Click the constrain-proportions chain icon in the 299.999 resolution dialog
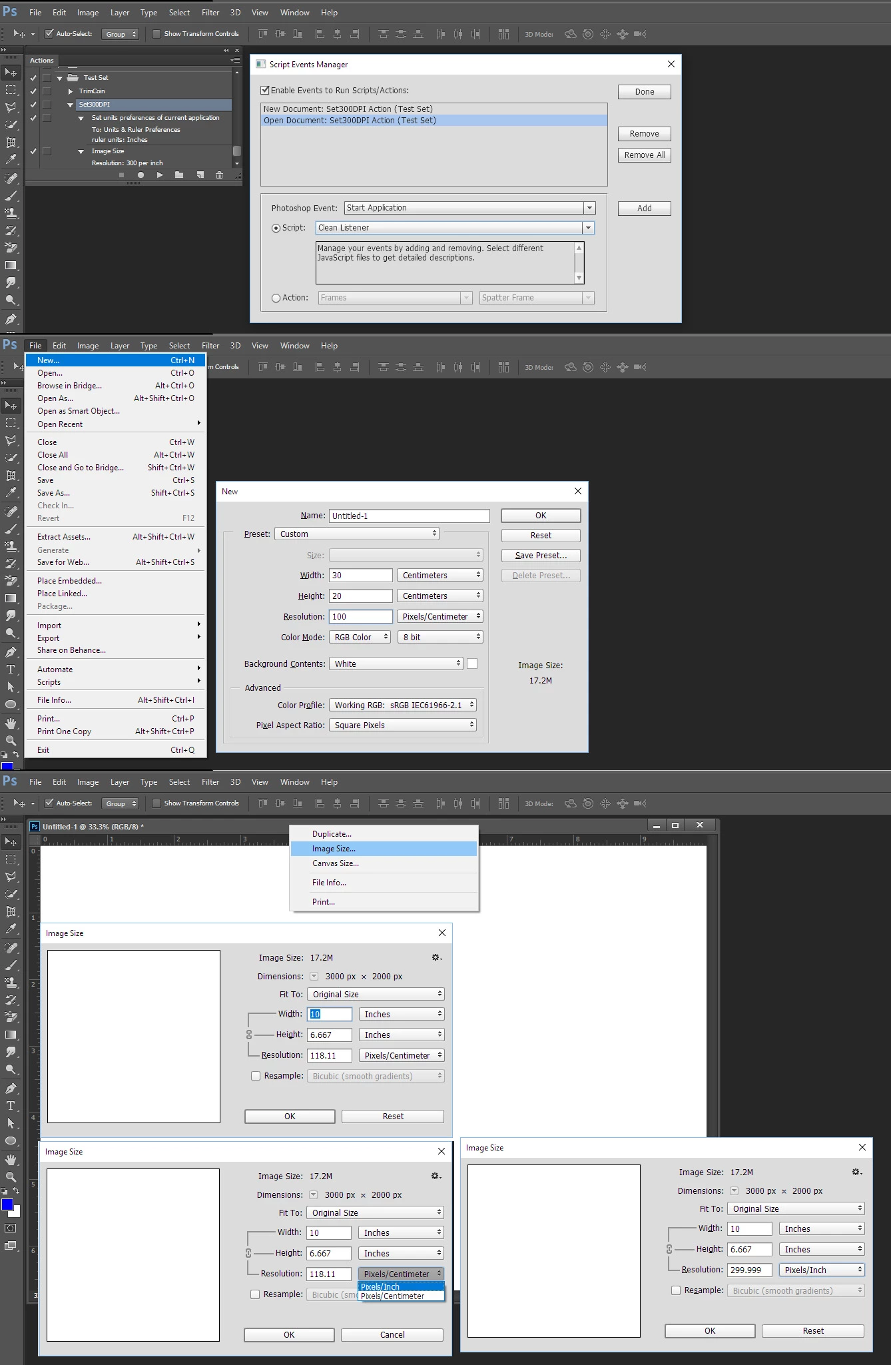891x1365 pixels. (x=669, y=1249)
